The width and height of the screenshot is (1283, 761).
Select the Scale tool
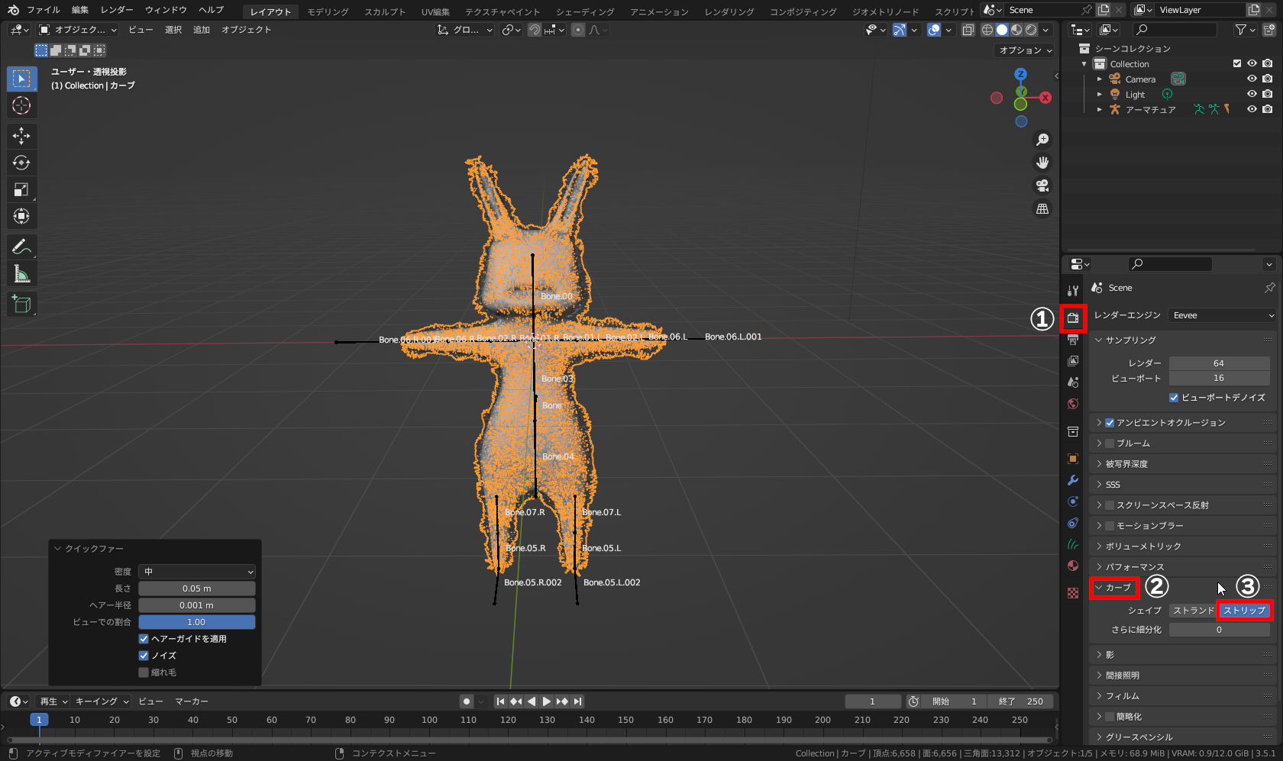click(21, 190)
